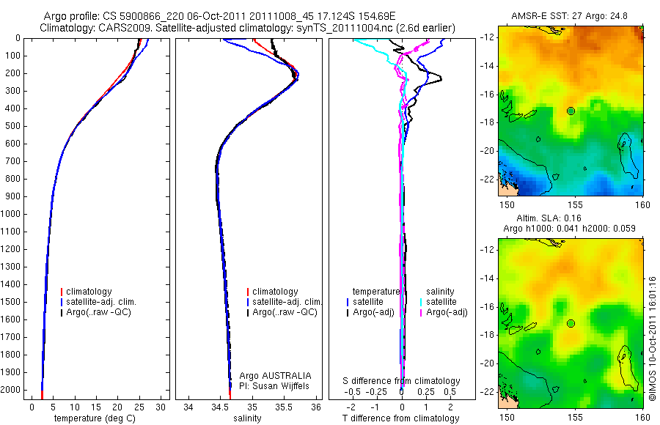
Task: Click the red climatology legend swatch in temperature panel
Action: (62, 292)
